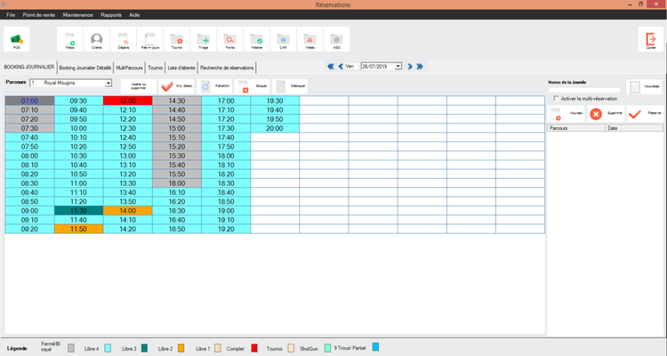Viewport: 667px width, 356px height.
Task: Open the date picker dropdown for 26/07/2019
Action: pos(398,67)
